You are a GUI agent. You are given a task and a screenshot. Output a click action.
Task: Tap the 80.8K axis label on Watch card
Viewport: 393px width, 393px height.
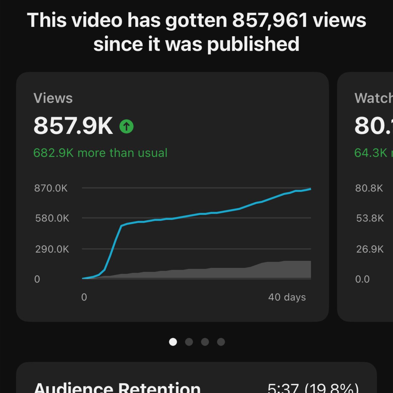click(369, 188)
